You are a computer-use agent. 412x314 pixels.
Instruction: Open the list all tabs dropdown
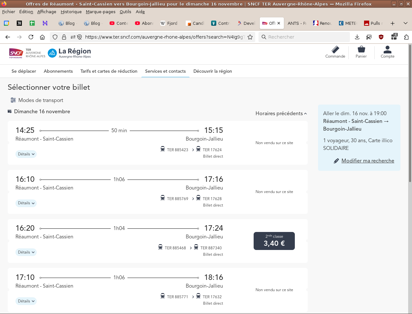click(x=405, y=23)
